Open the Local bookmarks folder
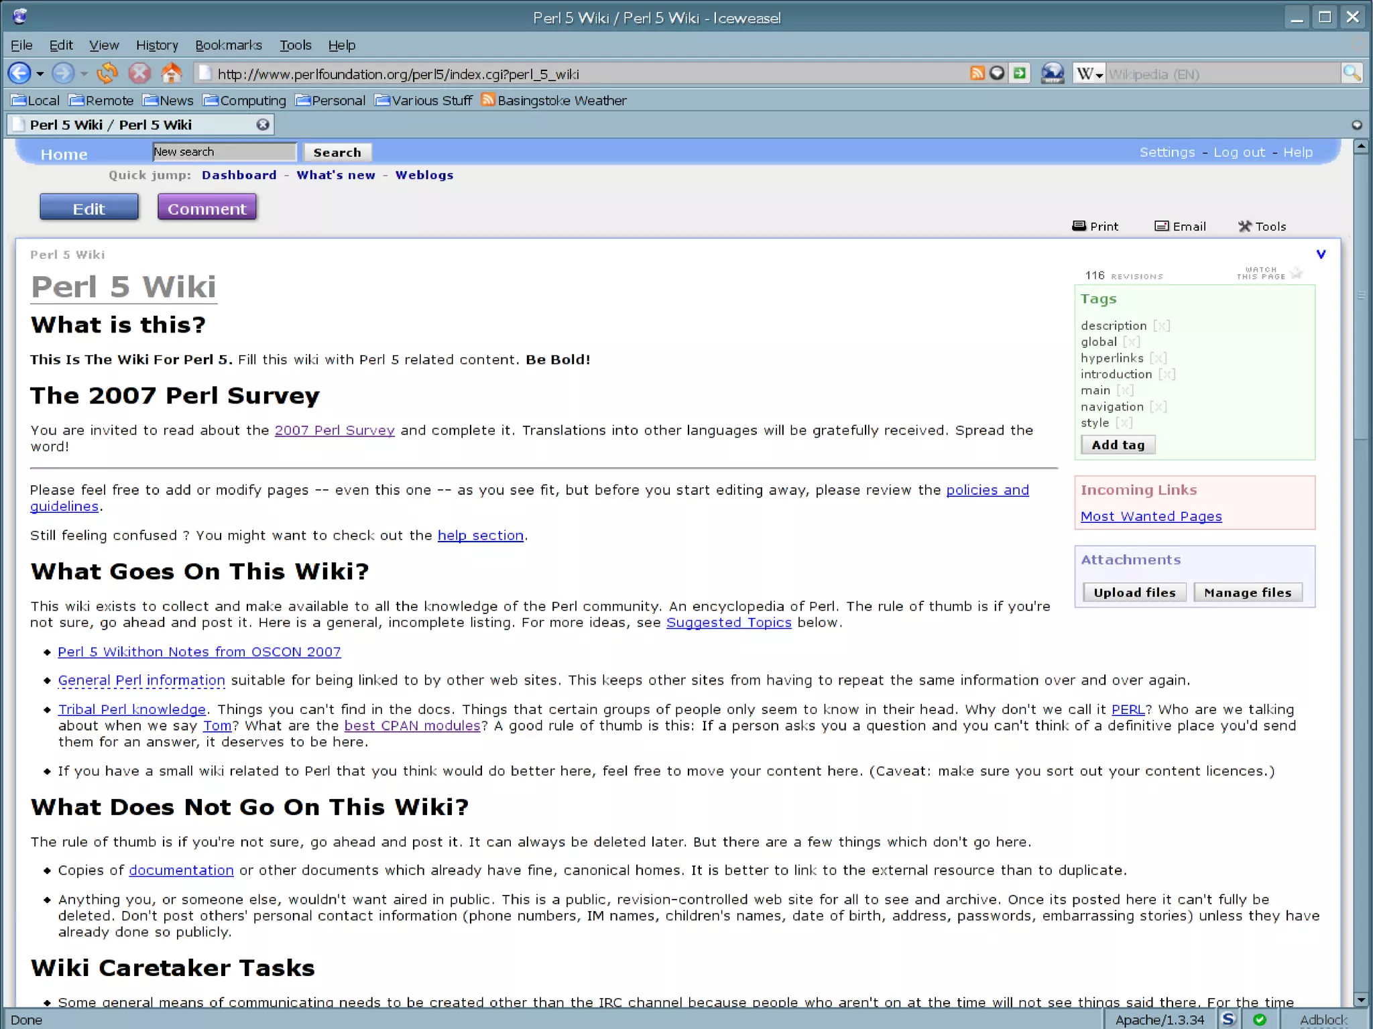Viewport: 1373px width, 1029px height. coord(36,101)
